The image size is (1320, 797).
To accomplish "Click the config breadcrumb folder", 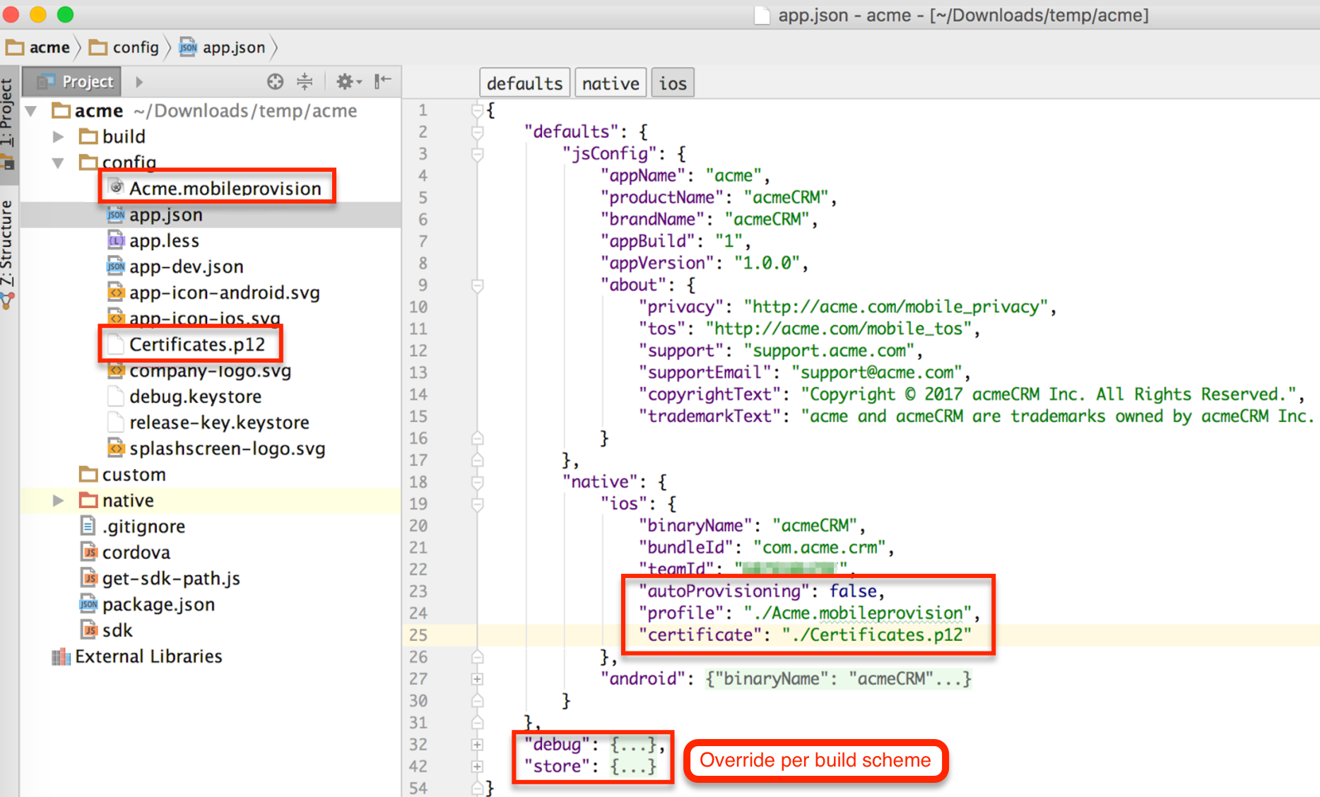I will (124, 47).
